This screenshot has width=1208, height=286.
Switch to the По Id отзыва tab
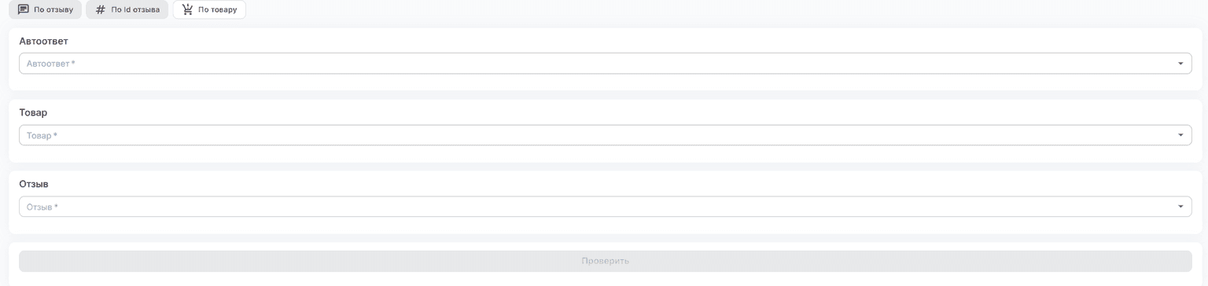coord(127,10)
